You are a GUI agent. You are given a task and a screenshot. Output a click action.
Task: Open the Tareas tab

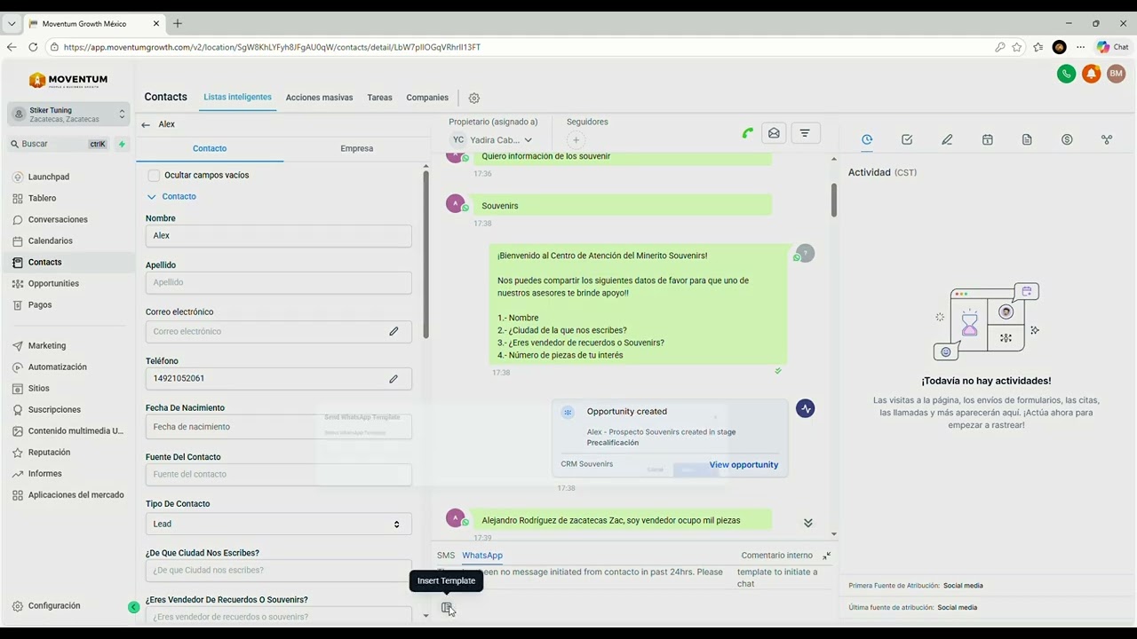379,98
